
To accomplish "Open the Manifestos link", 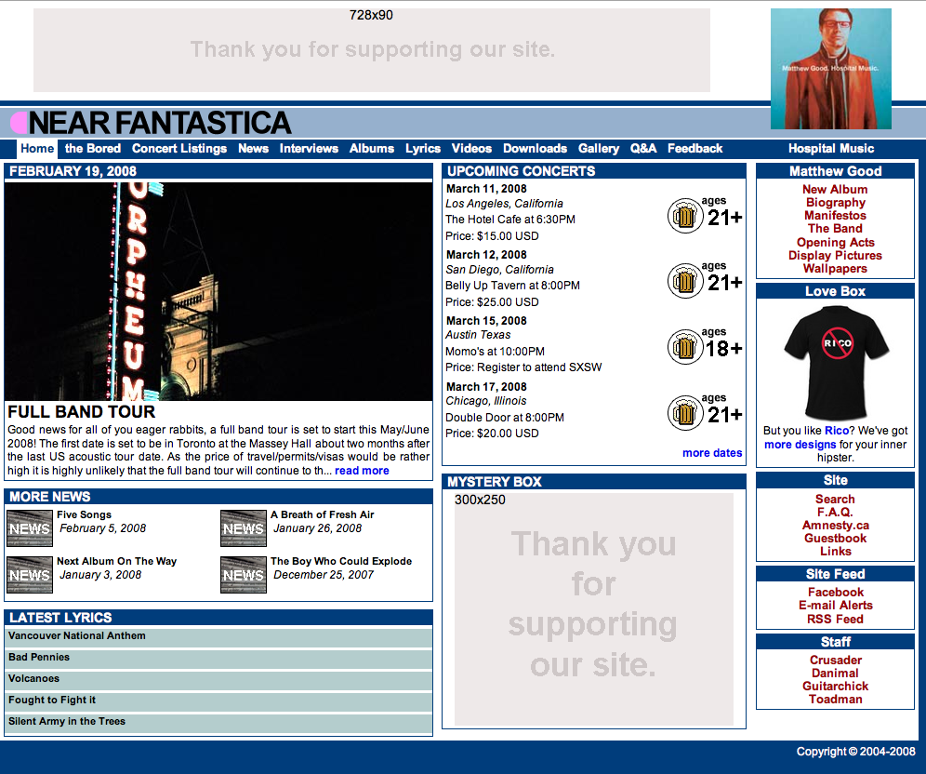I will tap(835, 215).
